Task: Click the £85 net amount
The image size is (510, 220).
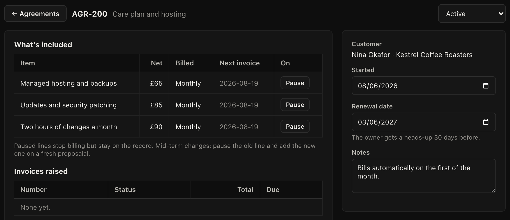Action: pyautogui.click(x=156, y=105)
